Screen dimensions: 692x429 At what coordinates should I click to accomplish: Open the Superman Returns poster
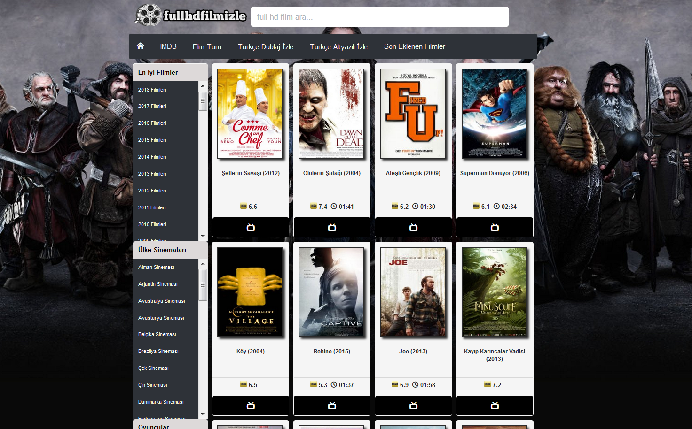[x=494, y=114]
